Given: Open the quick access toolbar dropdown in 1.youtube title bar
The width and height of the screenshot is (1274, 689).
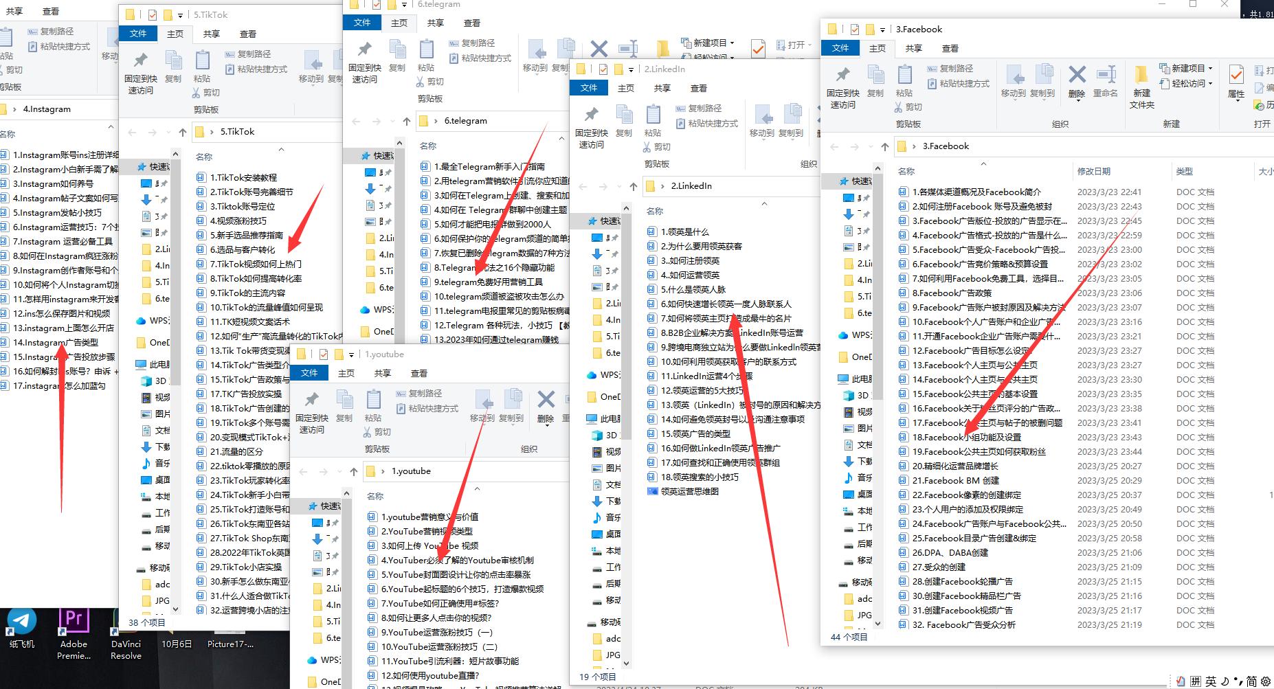Looking at the screenshot, I should [x=351, y=355].
